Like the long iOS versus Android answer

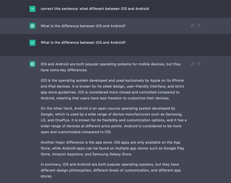tap(193, 64)
